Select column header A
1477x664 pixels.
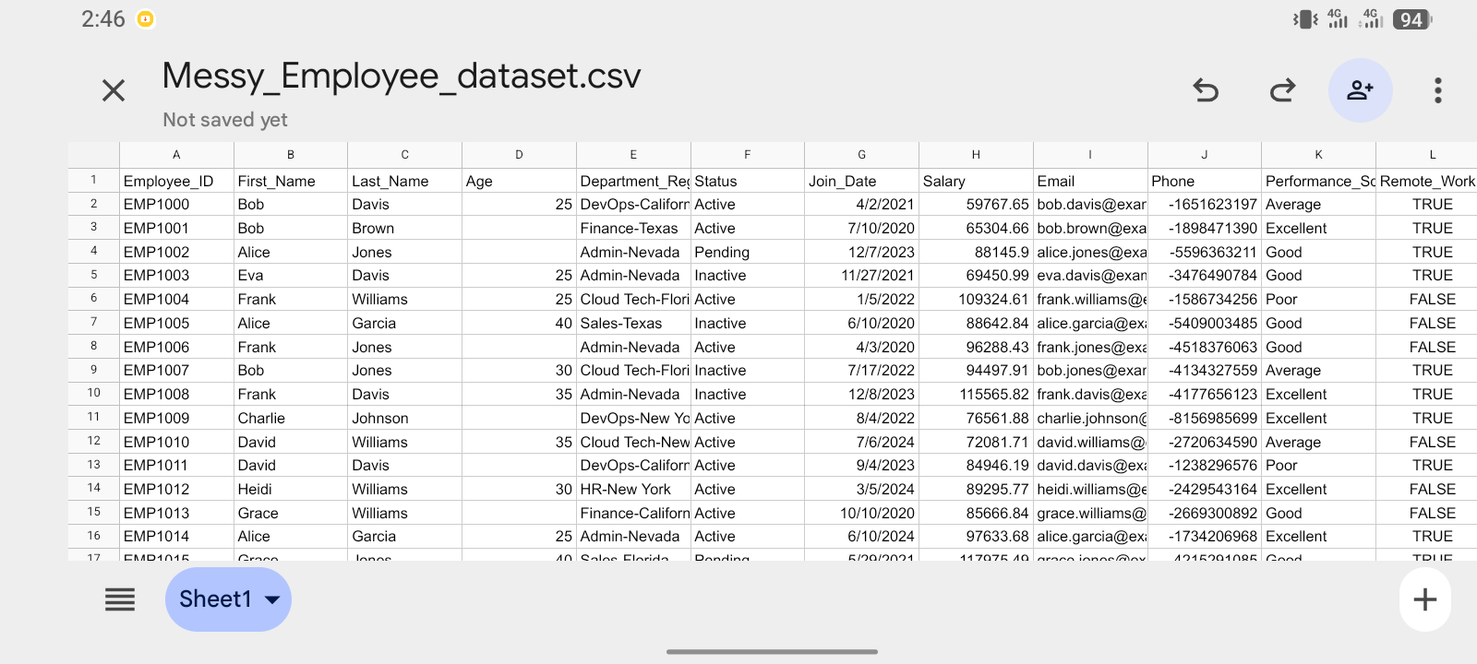pyautogui.click(x=176, y=155)
